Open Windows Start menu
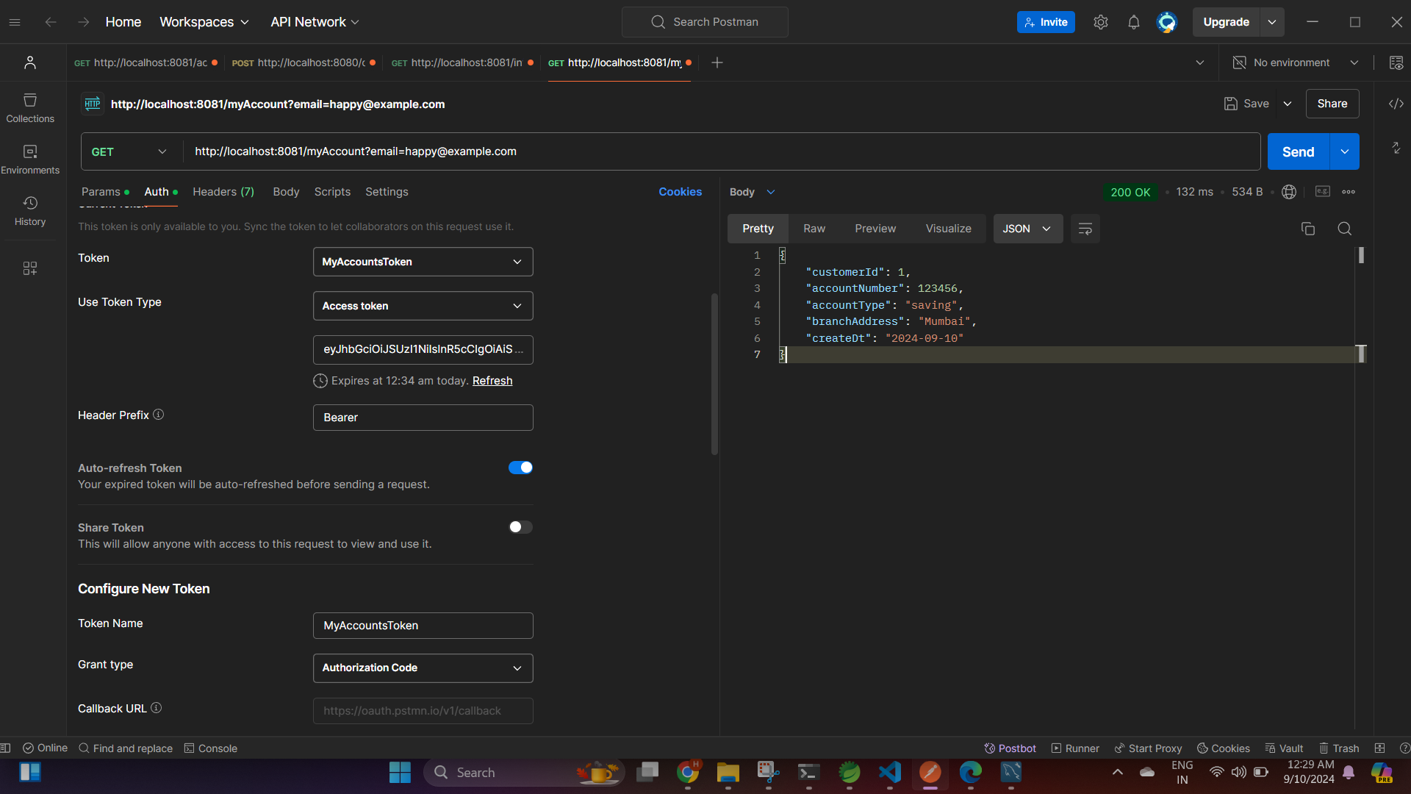This screenshot has height=794, width=1411. (x=400, y=772)
